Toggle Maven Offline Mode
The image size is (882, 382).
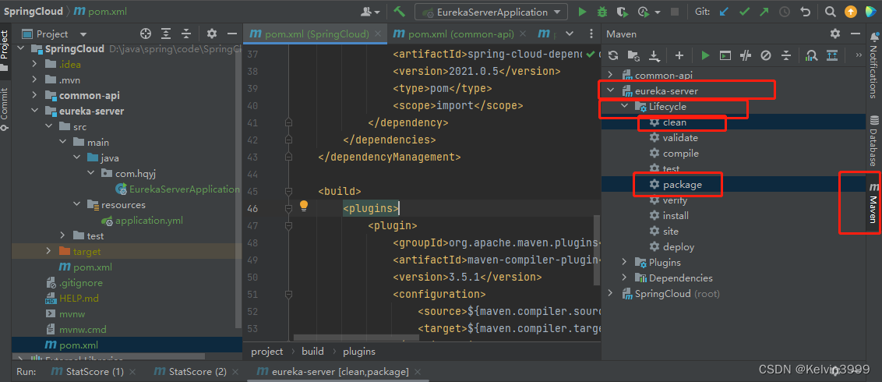click(x=746, y=55)
